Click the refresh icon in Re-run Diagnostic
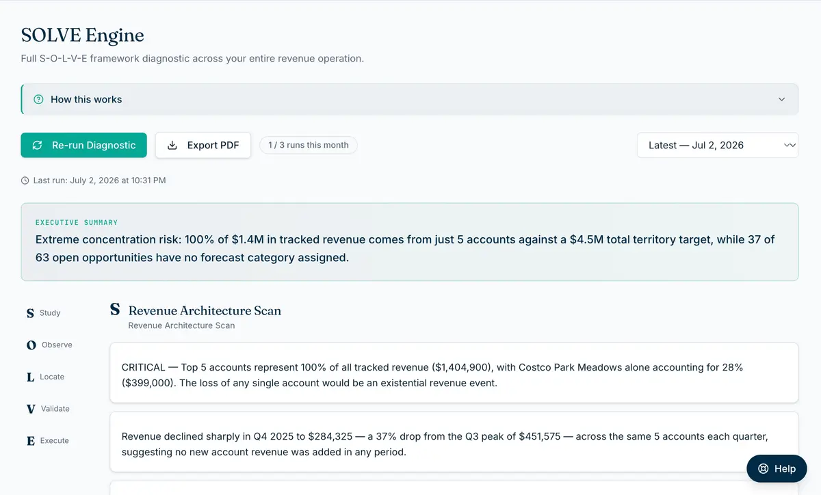This screenshot has width=821, height=495. pos(38,145)
